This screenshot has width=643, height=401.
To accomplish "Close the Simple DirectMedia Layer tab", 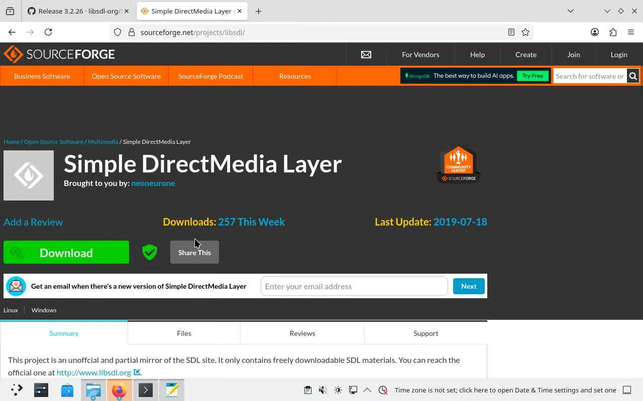I will (x=240, y=11).
